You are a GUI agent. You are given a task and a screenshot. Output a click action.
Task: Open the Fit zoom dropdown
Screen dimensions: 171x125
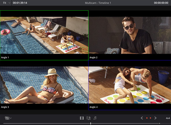click(x=6, y=3)
